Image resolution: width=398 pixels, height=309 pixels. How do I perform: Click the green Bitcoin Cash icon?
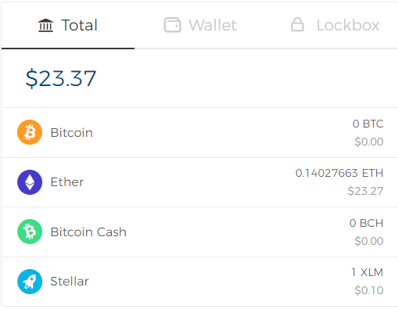pyautogui.click(x=30, y=232)
